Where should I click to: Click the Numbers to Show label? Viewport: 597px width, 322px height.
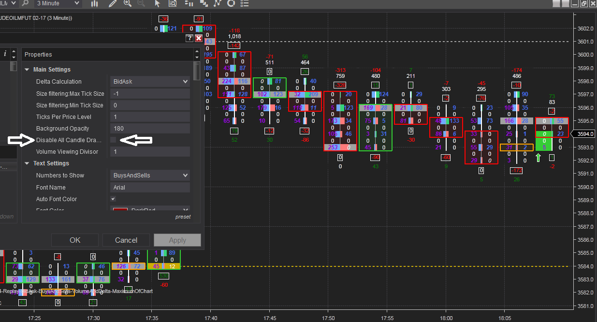click(x=60, y=176)
